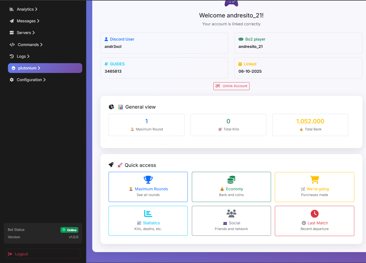The height and width of the screenshot is (263, 366).
Task: Click the gear icon next to Configuration
Action: tap(12, 80)
